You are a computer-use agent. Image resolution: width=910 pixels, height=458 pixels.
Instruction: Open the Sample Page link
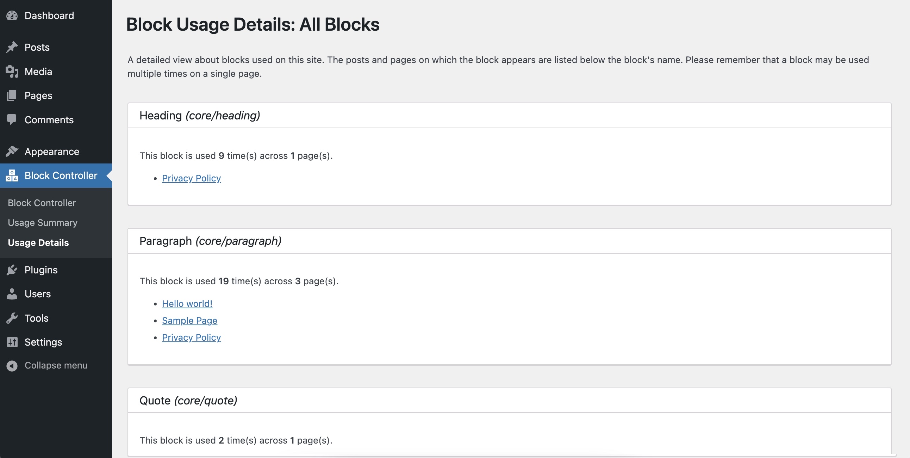point(190,321)
